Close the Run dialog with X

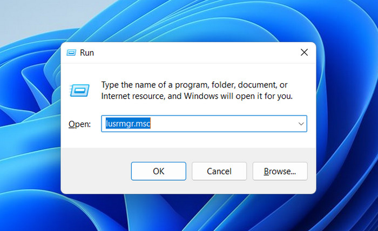point(304,52)
